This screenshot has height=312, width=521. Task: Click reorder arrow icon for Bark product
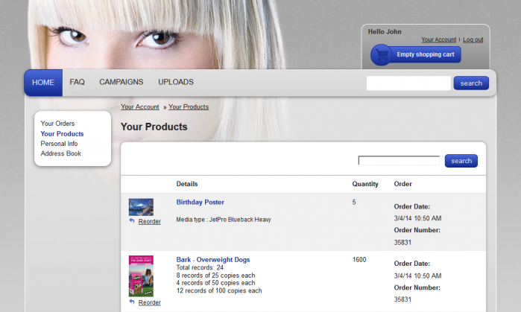pyautogui.click(x=132, y=302)
